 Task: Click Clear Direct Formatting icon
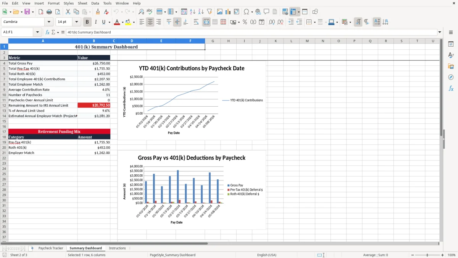106,12
